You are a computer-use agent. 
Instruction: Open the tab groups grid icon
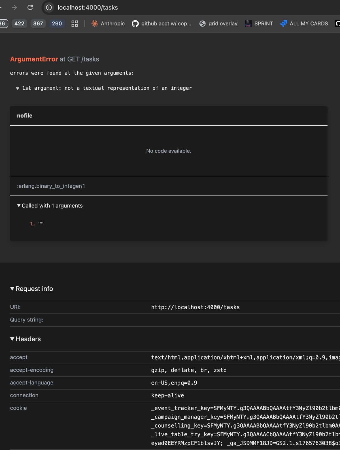tap(75, 24)
